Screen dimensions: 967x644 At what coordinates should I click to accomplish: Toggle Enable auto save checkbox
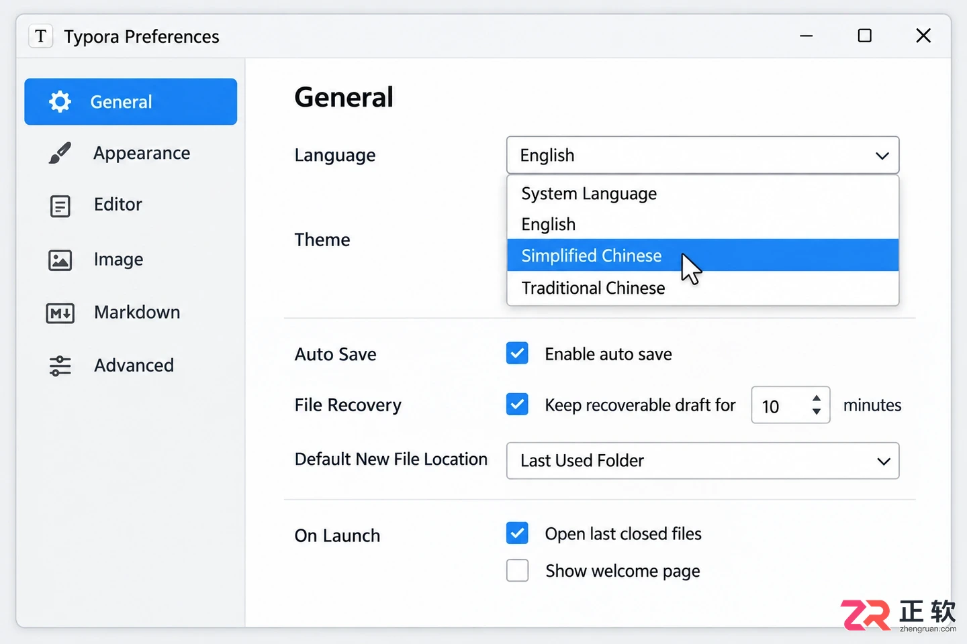click(x=517, y=354)
